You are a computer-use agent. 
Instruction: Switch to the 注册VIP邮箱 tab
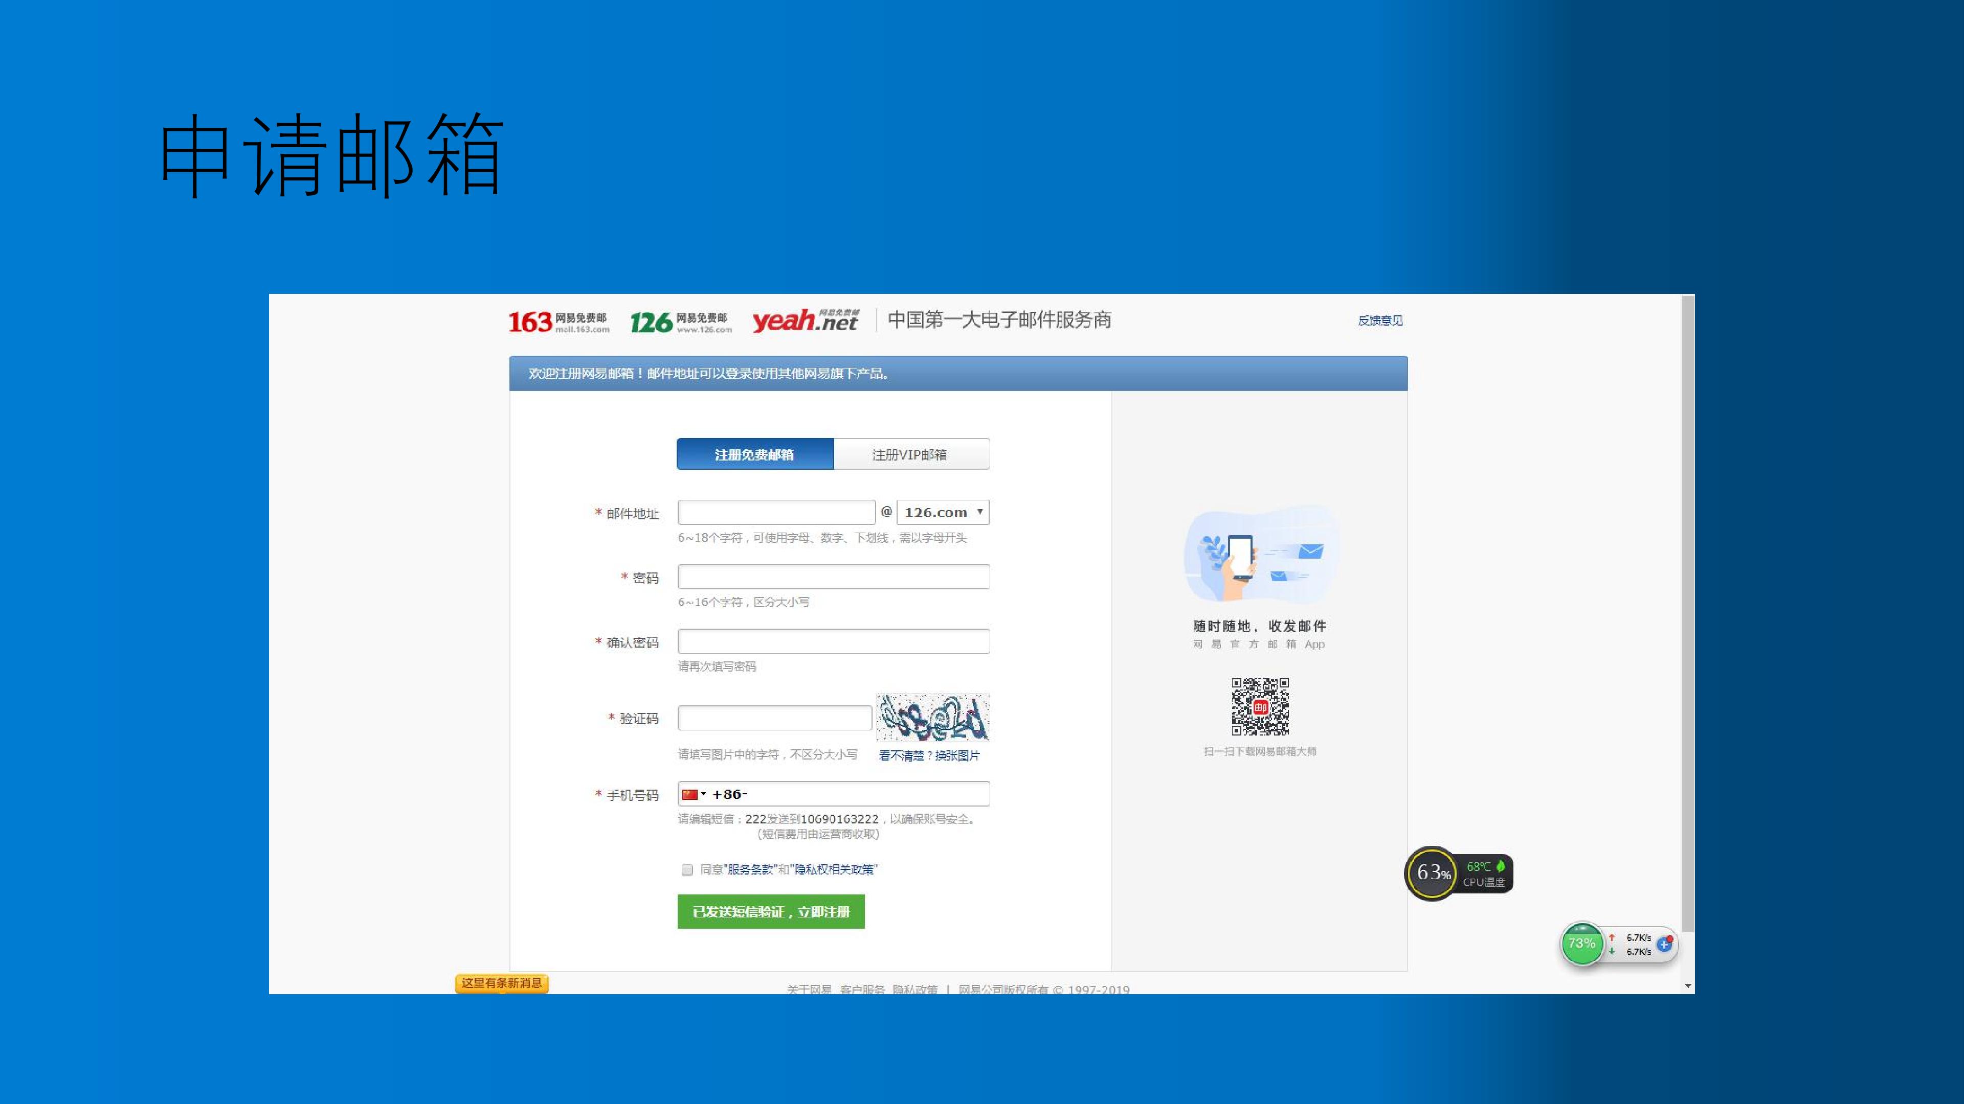click(911, 454)
